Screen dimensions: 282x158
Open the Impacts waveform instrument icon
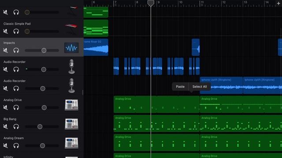click(71, 48)
